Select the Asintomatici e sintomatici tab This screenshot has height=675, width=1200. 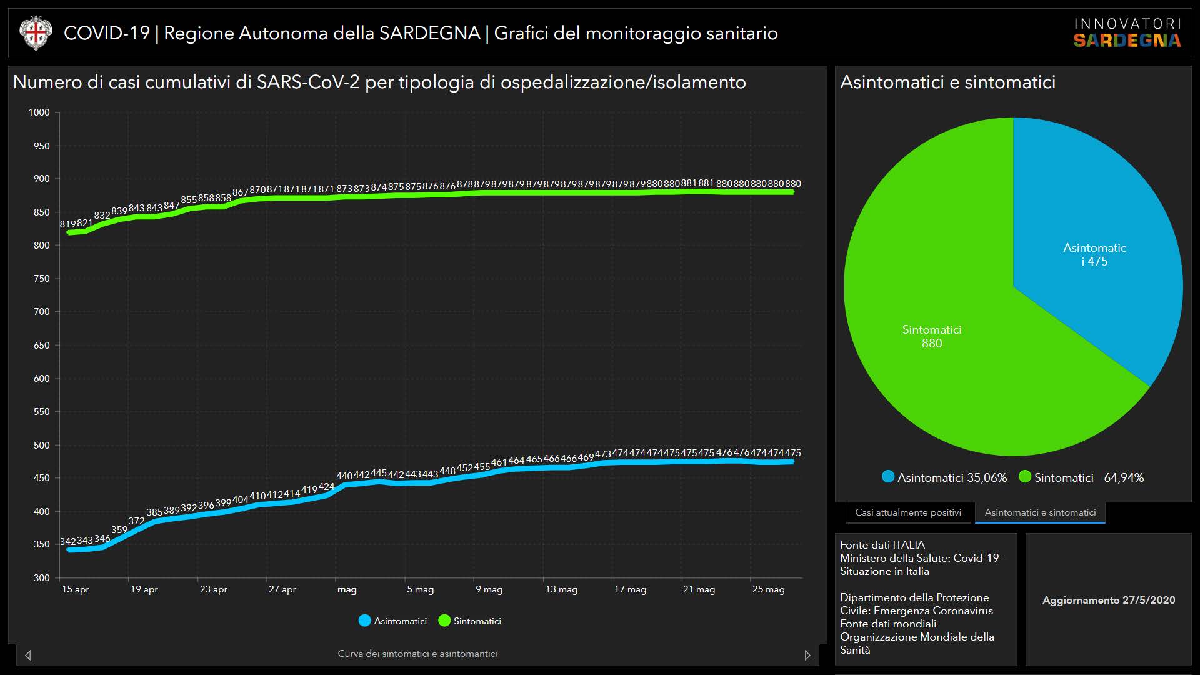[x=1040, y=512]
